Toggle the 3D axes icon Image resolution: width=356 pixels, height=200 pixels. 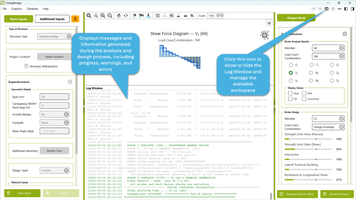point(165,15)
